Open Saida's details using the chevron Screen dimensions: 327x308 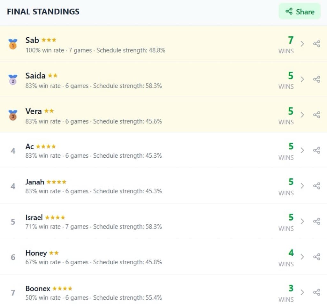click(x=302, y=79)
